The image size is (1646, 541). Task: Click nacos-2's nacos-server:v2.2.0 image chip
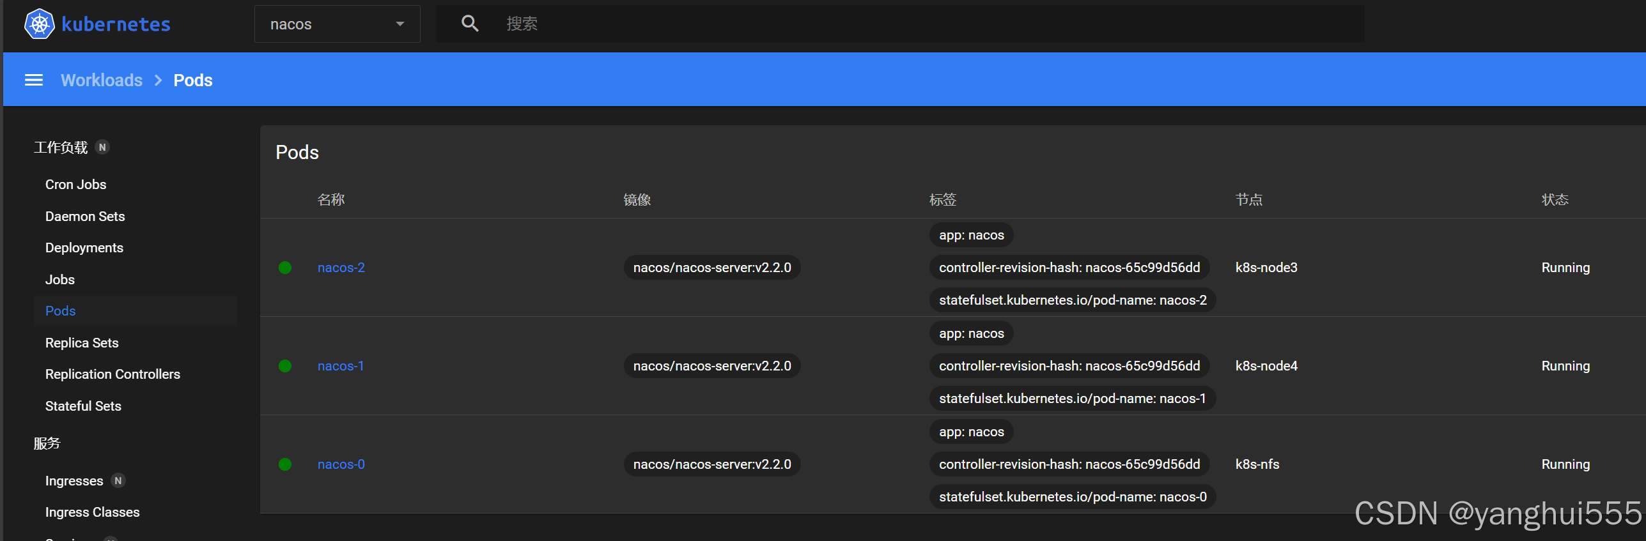point(712,268)
